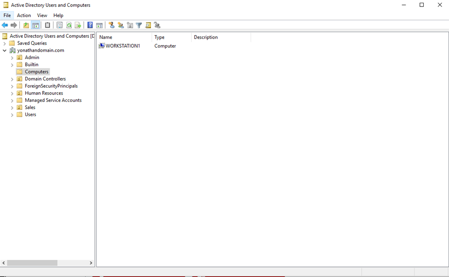Select the Users container label
Image resolution: width=449 pixels, height=277 pixels.
pyautogui.click(x=30, y=115)
